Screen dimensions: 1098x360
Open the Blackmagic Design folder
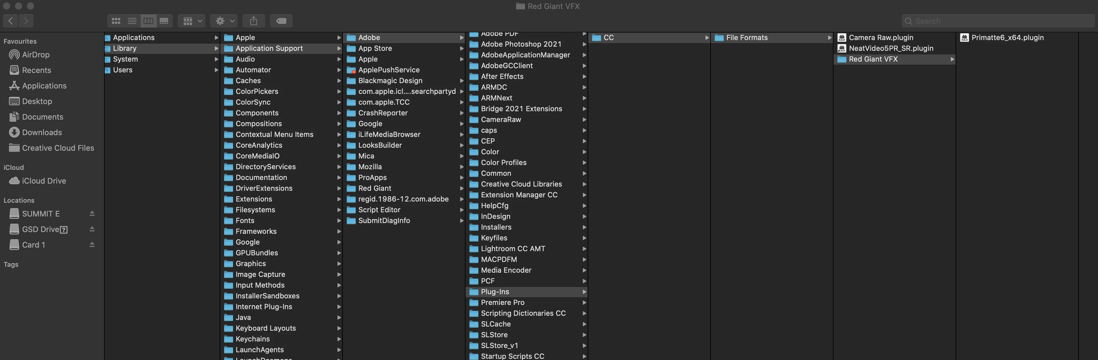(390, 80)
